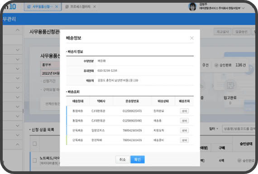Viewport: 258px width, 174px height.
Task: Switch to the 프로세스갤러리 tab
Action: (80, 7)
